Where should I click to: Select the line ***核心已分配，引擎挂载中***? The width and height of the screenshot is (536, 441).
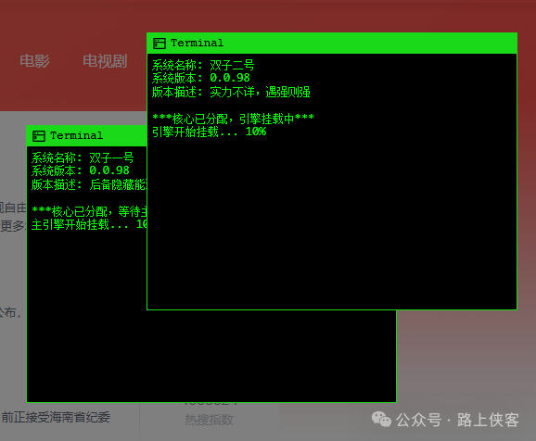tap(233, 119)
